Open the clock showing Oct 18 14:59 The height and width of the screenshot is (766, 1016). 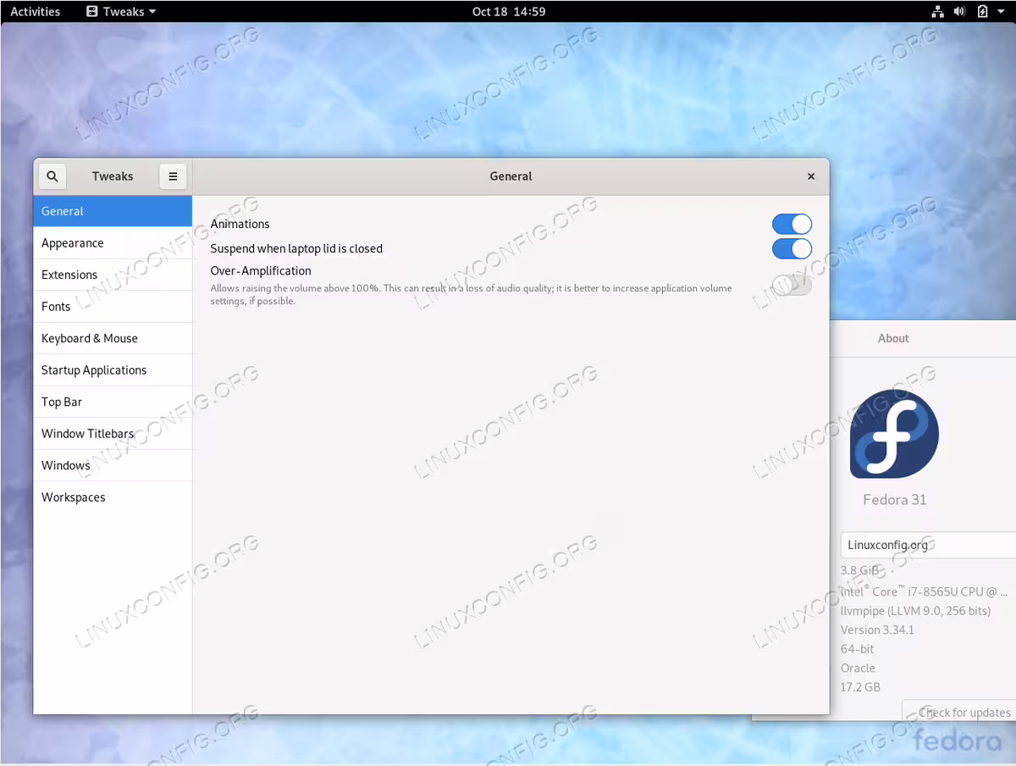pyautogui.click(x=509, y=12)
